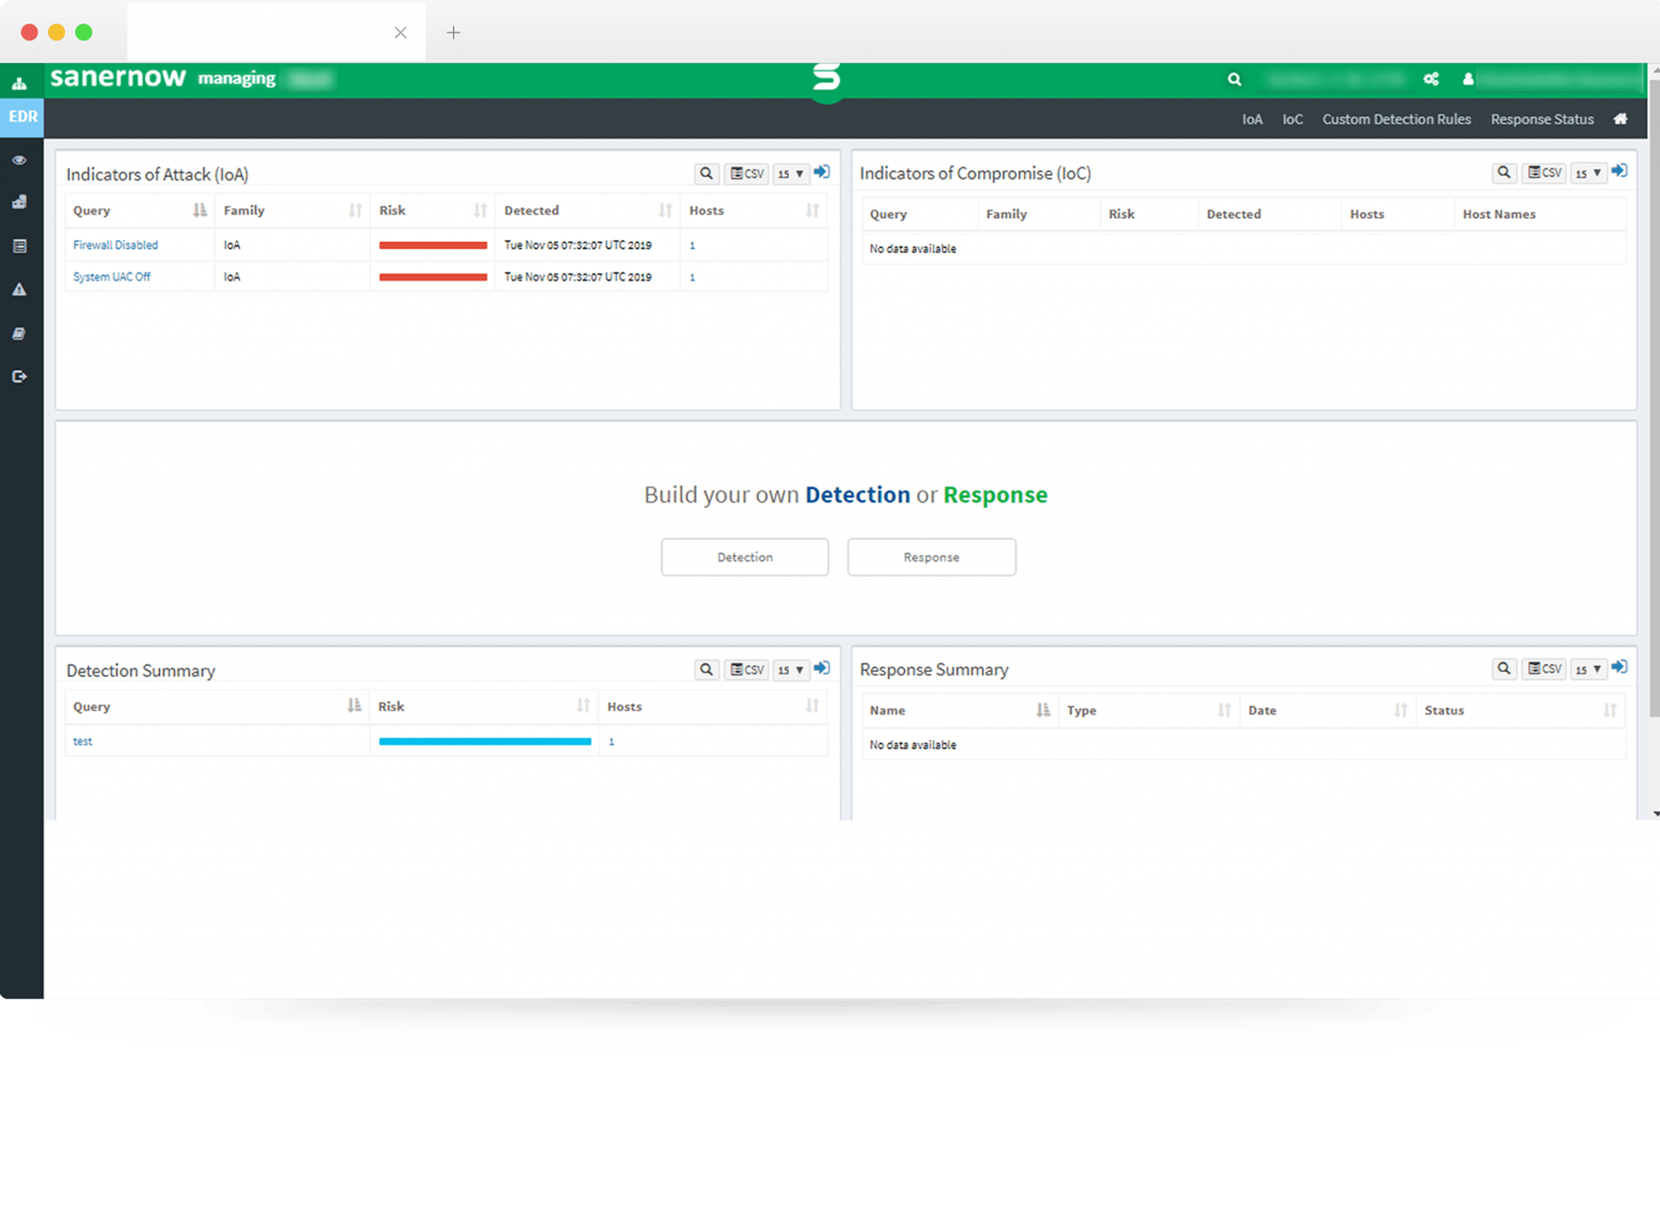Open the Firewall Disabled query link
Viewport: 1660px width, 1226px height.
116,245
